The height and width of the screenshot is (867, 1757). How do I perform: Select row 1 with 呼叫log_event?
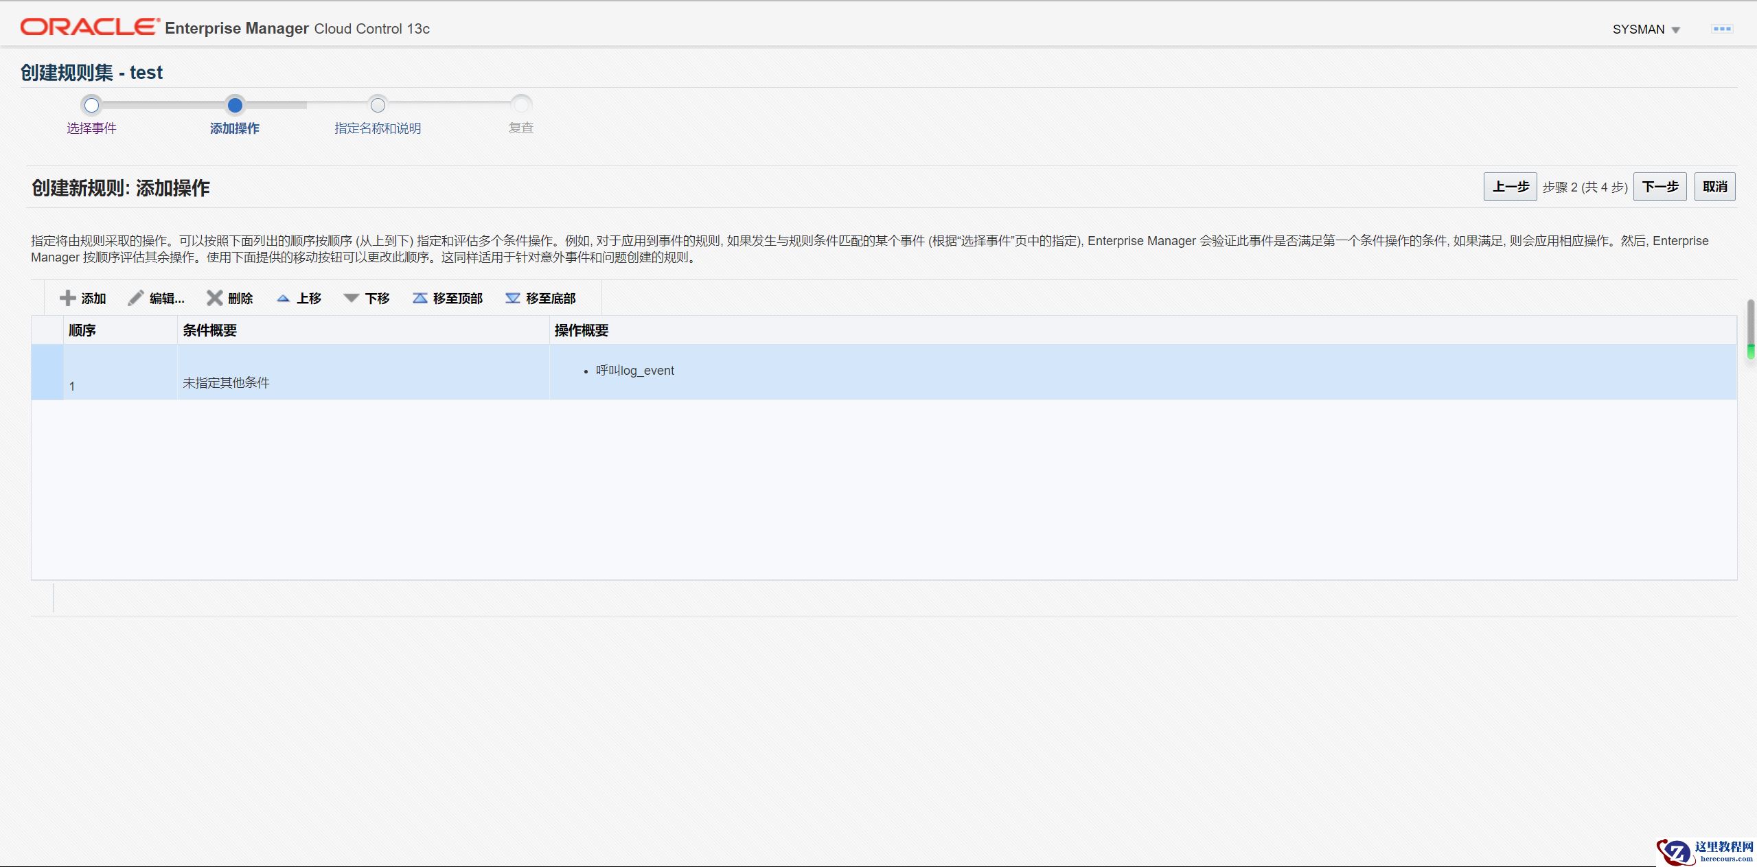coord(634,371)
